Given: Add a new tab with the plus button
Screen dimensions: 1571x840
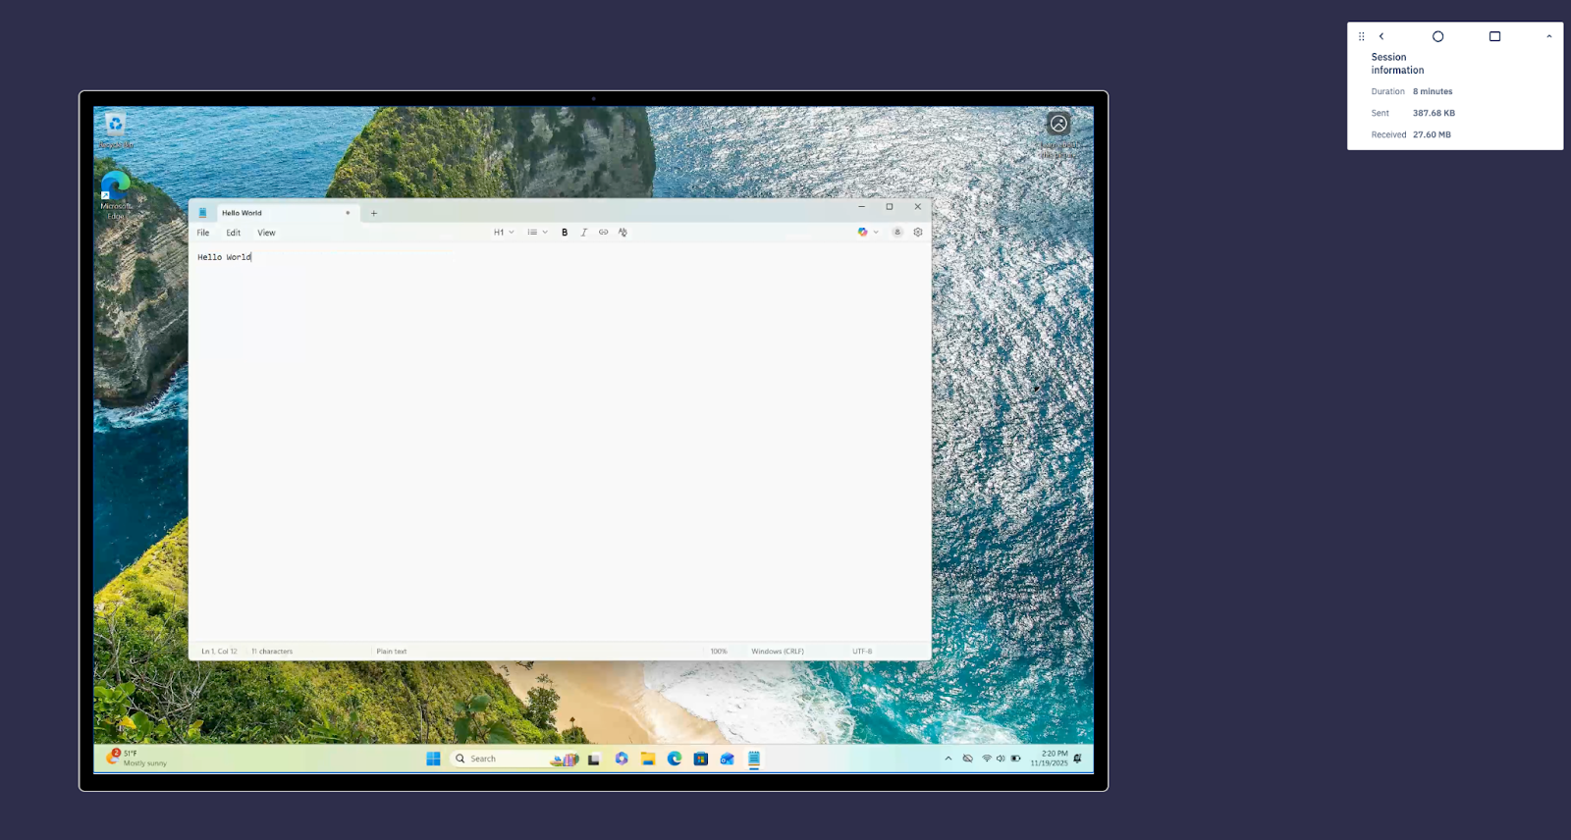Looking at the screenshot, I should (x=373, y=213).
